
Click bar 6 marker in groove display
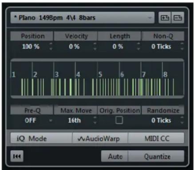(x=122, y=75)
